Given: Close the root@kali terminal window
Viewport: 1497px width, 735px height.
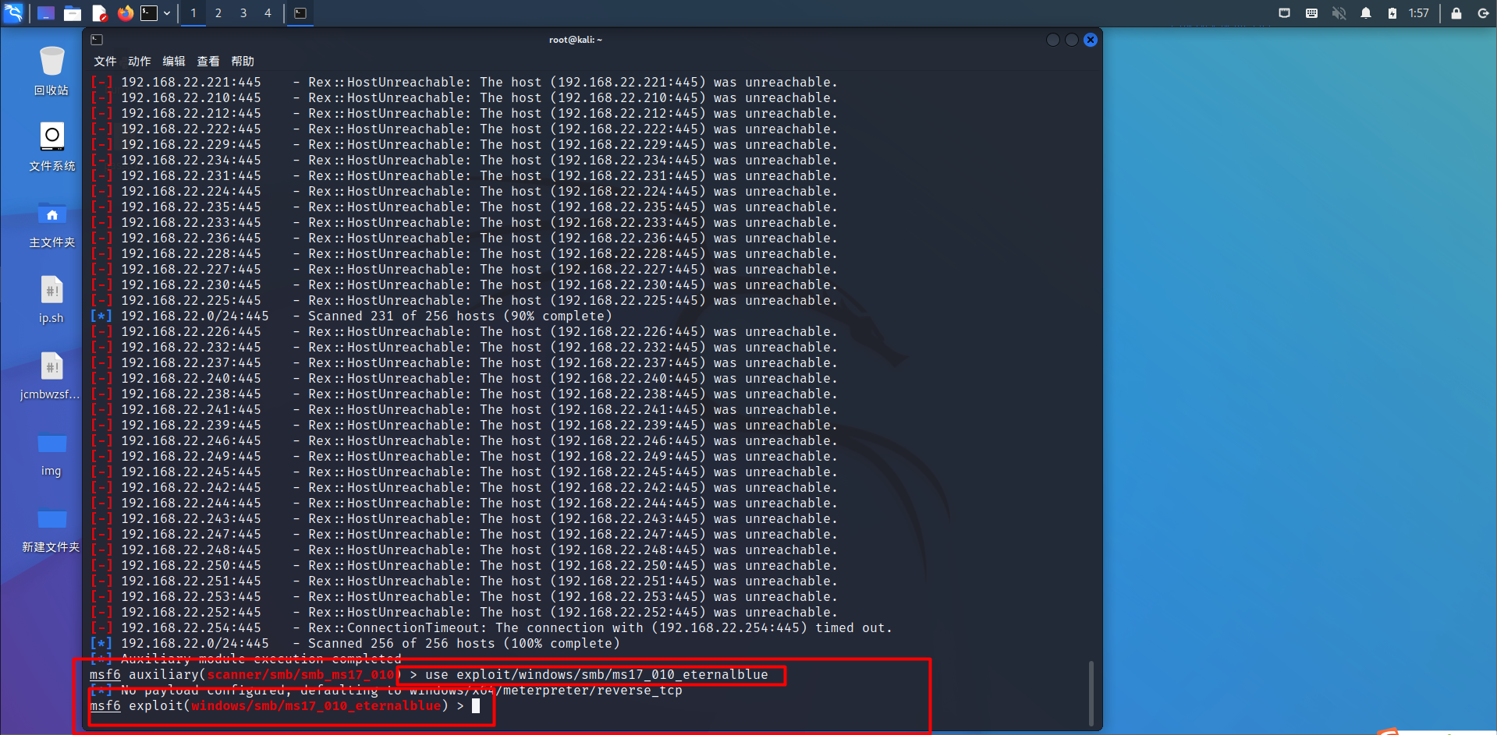Looking at the screenshot, I should (1091, 40).
